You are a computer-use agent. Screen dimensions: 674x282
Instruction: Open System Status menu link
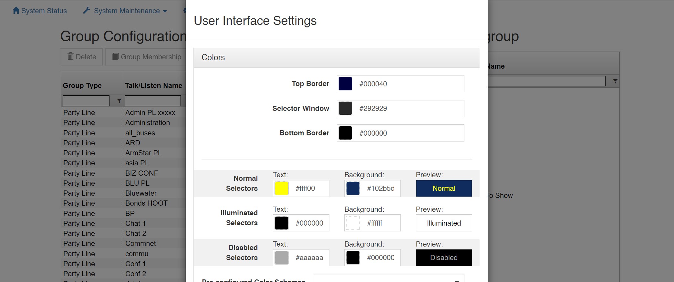[x=39, y=11]
